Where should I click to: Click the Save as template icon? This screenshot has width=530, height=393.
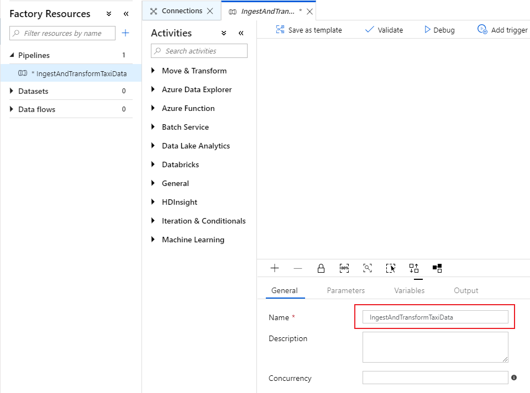click(280, 30)
